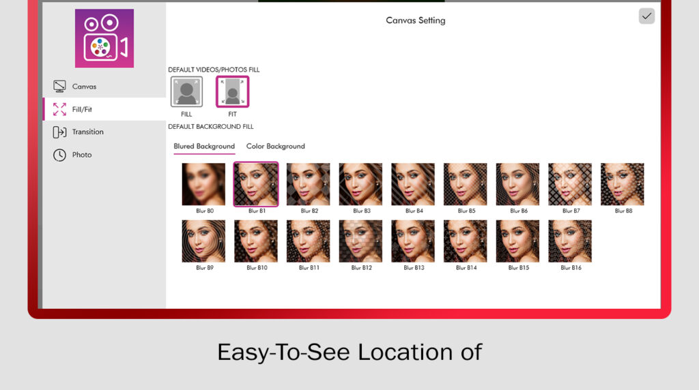Open the Transition settings section
Image resolution: width=699 pixels, height=390 pixels.
87,132
